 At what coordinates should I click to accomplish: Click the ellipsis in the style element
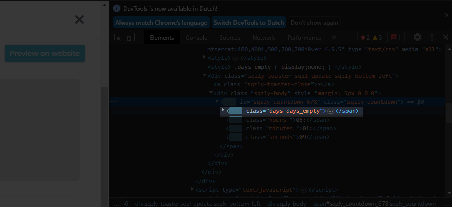235,58
